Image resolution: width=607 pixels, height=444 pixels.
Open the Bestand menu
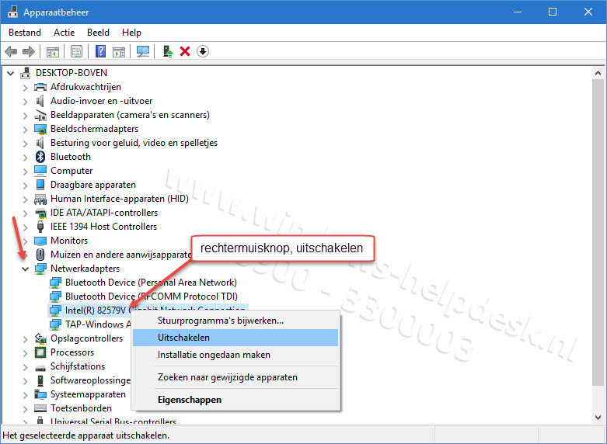click(x=25, y=33)
